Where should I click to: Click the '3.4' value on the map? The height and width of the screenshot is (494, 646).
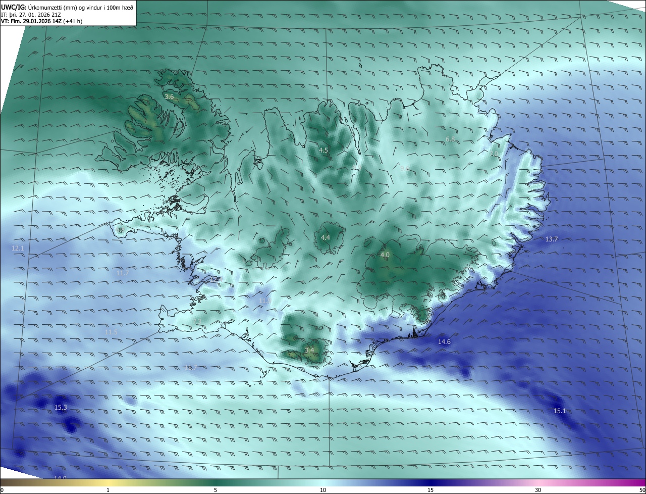coord(309,350)
